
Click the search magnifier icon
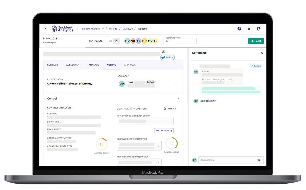(x=167, y=41)
